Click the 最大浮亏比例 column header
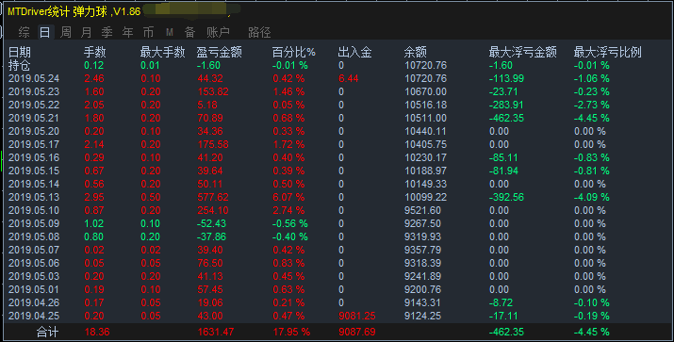The image size is (674, 342). point(607,52)
